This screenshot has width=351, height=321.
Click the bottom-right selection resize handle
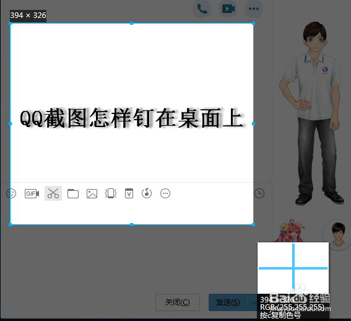tap(253, 224)
